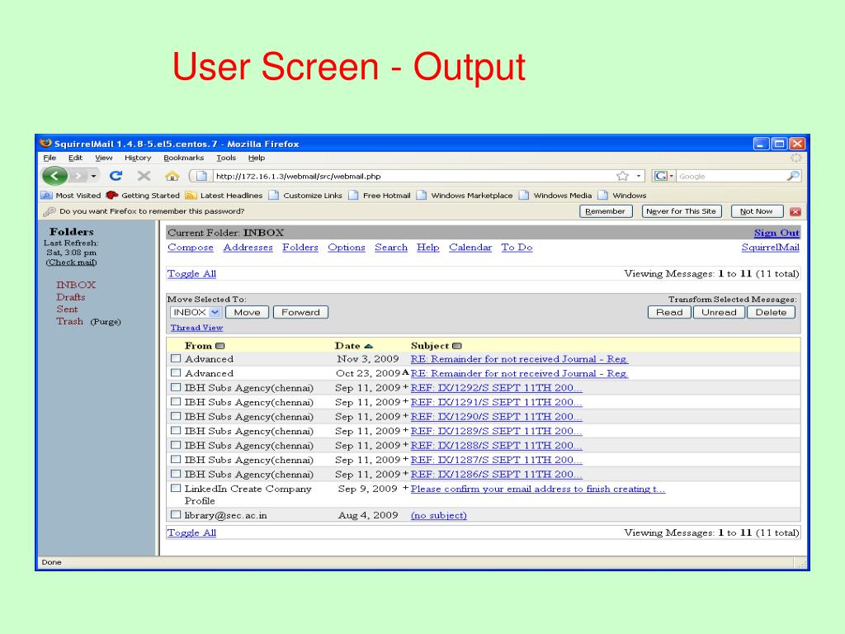Click in the Google search box
This screenshot has width=845, height=634.
732,177
